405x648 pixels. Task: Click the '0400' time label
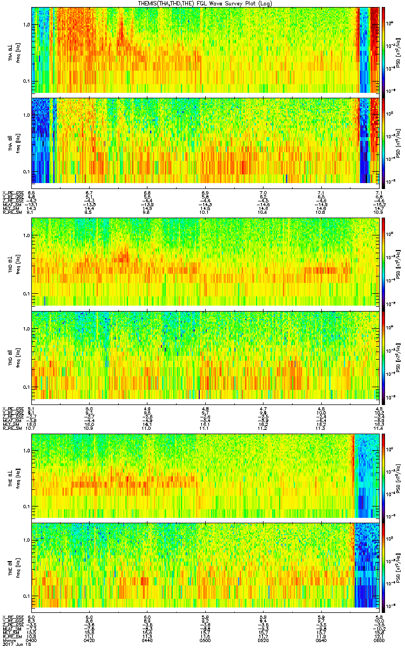[32, 639]
